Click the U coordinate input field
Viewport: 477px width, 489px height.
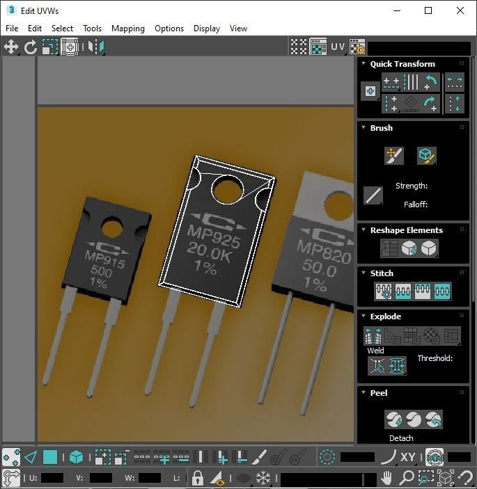point(52,477)
